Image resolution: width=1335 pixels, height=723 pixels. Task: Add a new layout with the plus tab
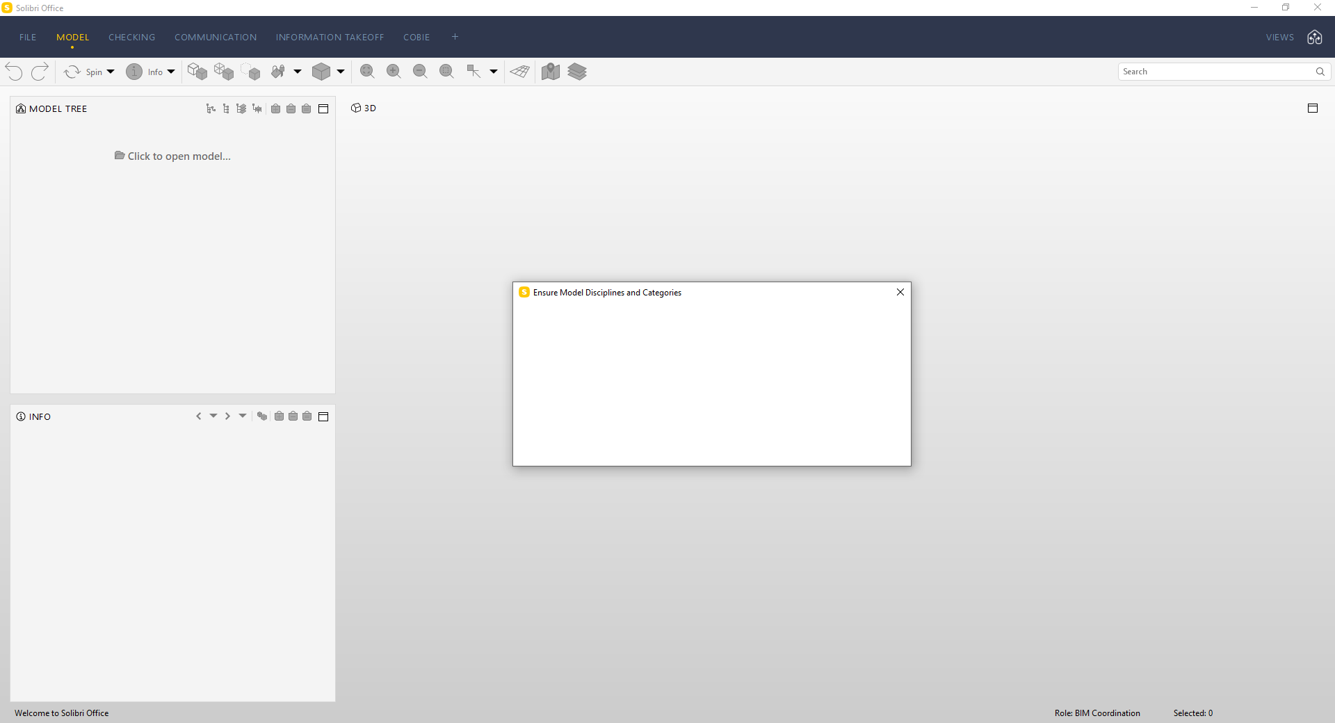[x=455, y=37]
